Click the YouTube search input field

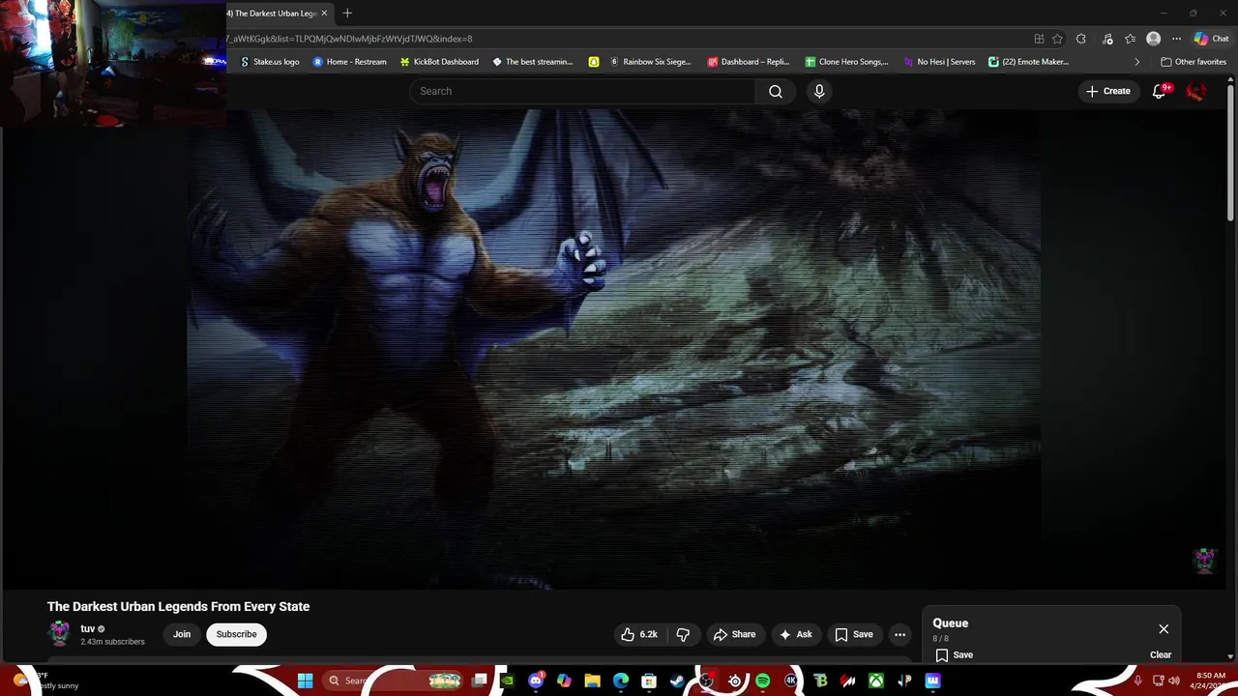pyautogui.click(x=581, y=91)
